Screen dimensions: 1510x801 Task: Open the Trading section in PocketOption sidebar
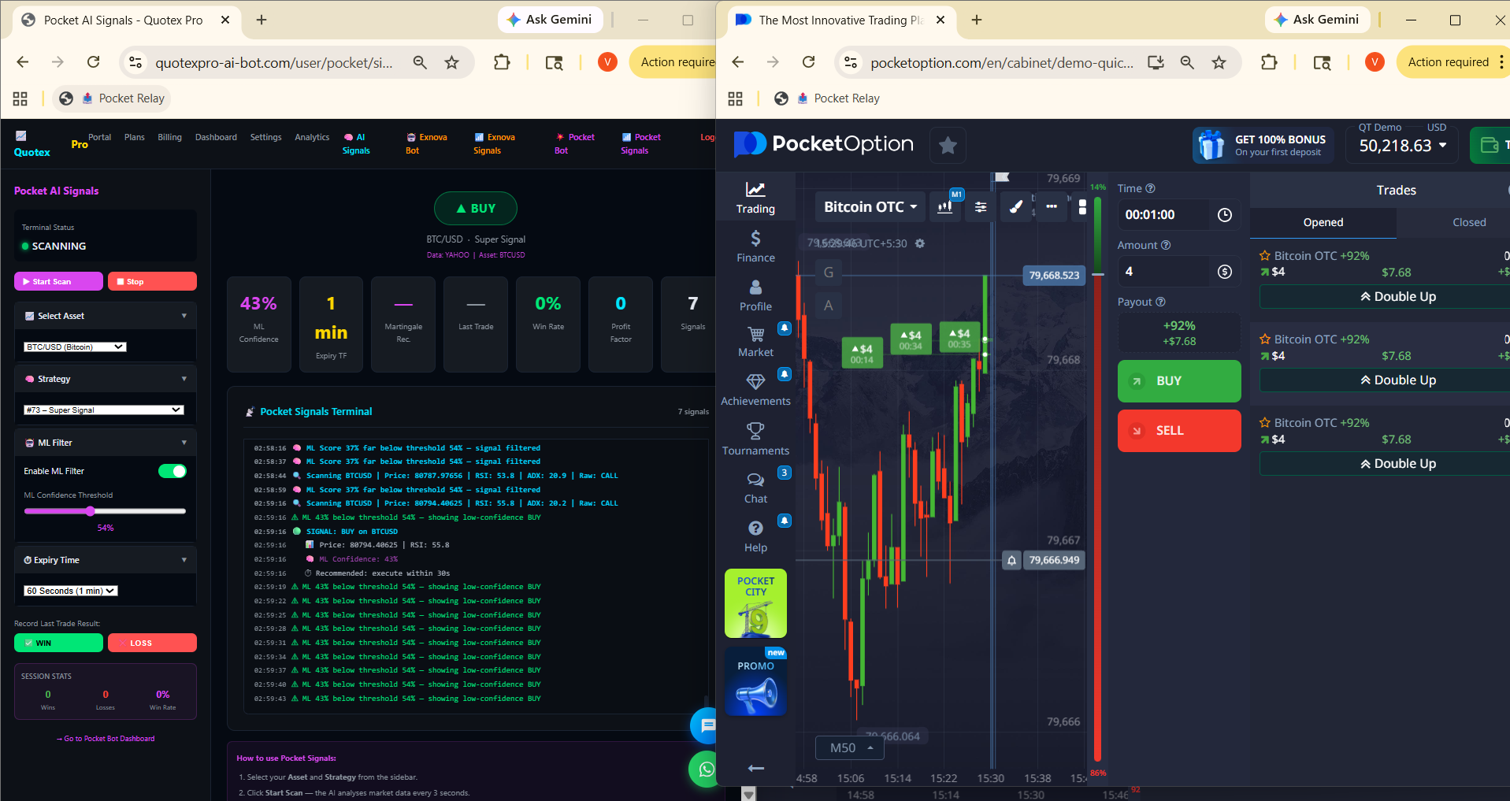coord(755,198)
